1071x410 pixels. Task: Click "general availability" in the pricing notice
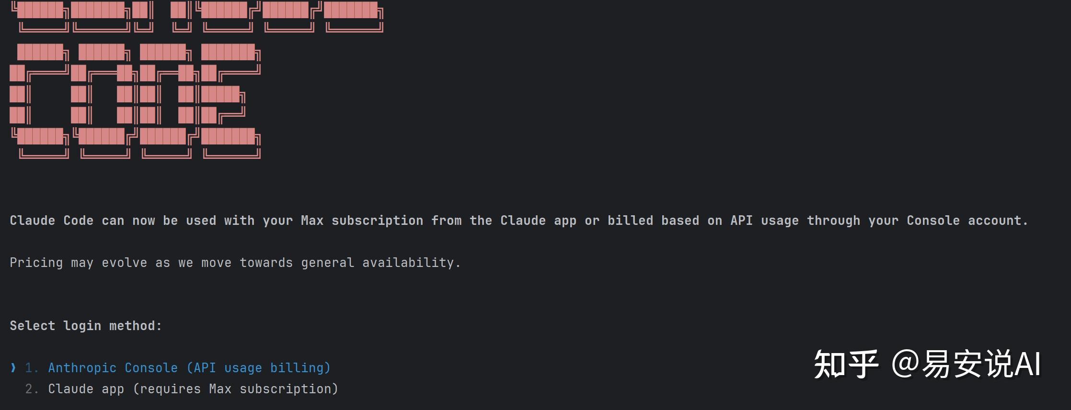tap(380, 263)
